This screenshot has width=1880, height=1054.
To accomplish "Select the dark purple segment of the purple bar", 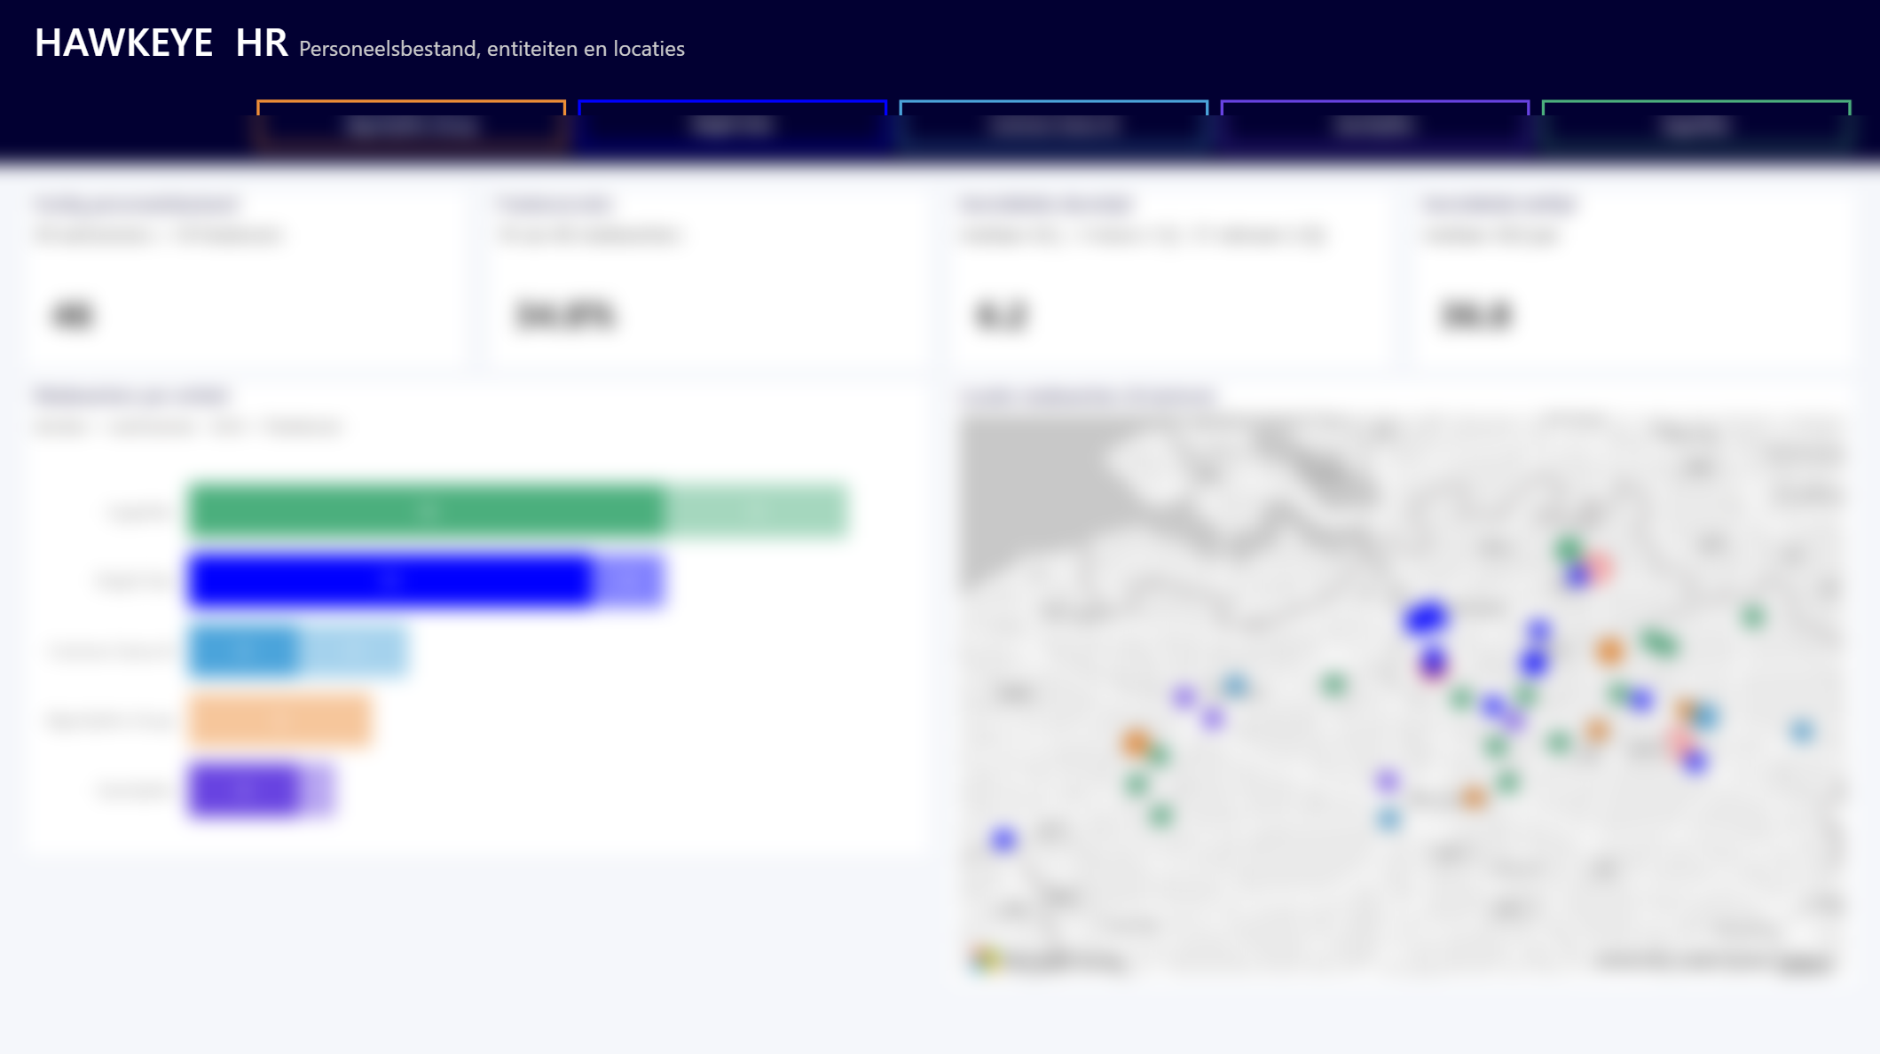I will pos(244,790).
